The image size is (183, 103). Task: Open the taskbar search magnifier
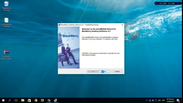pyautogui.click(x=10, y=100)
